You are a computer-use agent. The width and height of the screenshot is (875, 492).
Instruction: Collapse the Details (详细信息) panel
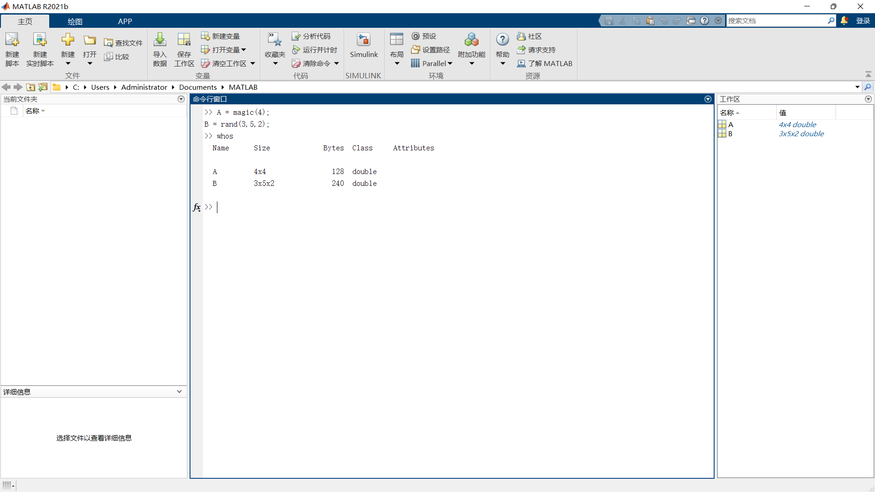click(179, 392)
